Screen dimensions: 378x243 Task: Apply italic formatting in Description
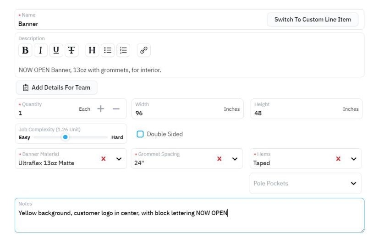pyautogui.click(x=40, y=50)
